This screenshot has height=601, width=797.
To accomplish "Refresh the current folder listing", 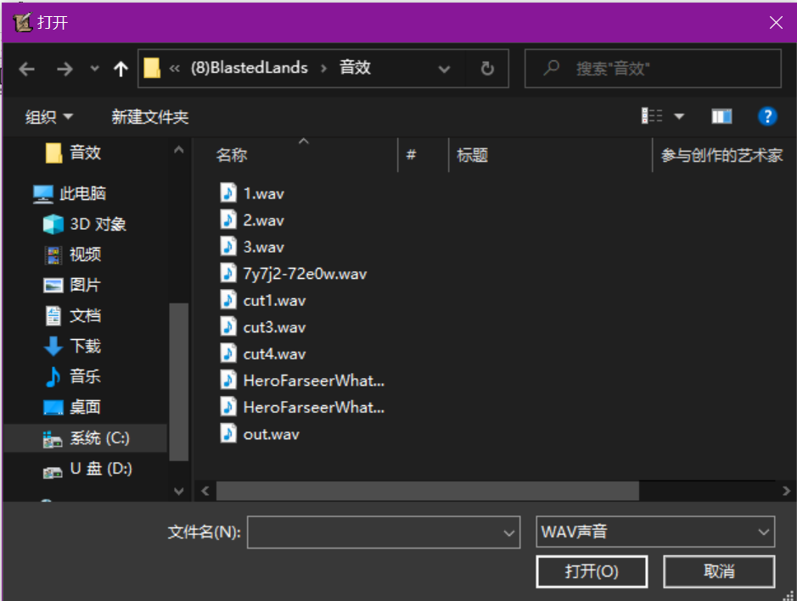I will tap(487, 69).
